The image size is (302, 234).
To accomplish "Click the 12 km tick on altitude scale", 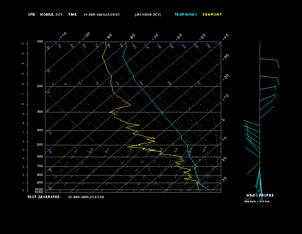I will 22,84.
